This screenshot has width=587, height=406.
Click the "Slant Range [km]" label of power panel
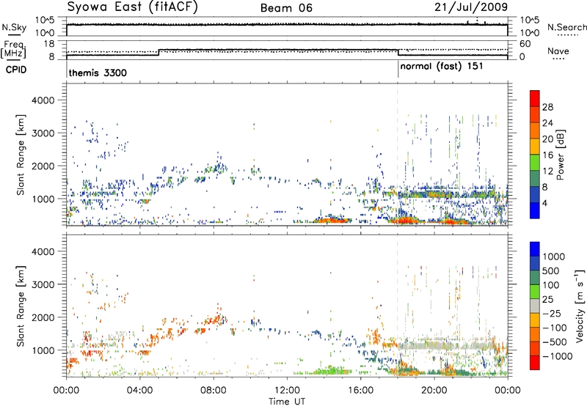click(x=21, y=155)
